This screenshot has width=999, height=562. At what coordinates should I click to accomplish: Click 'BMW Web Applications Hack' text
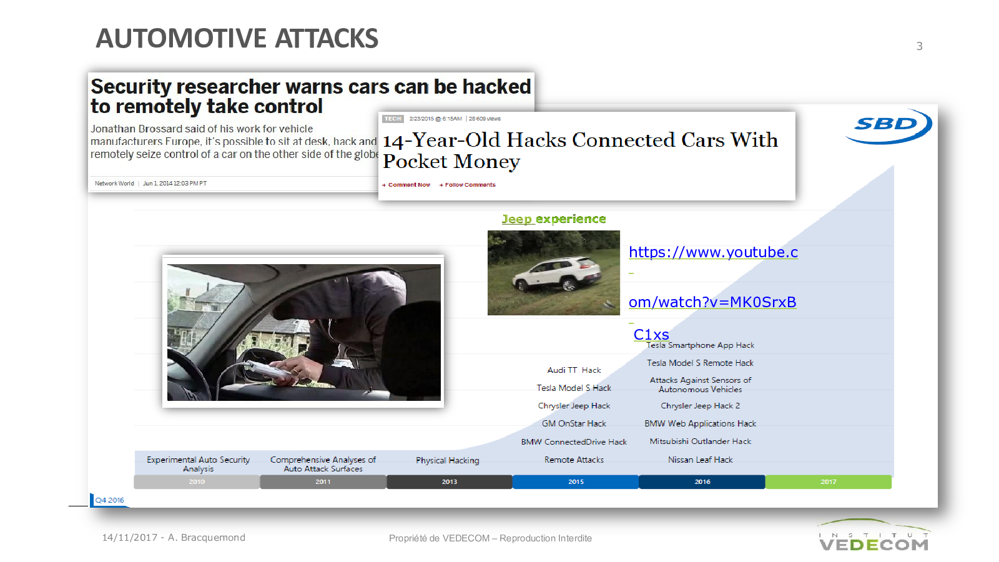point(701,423)
